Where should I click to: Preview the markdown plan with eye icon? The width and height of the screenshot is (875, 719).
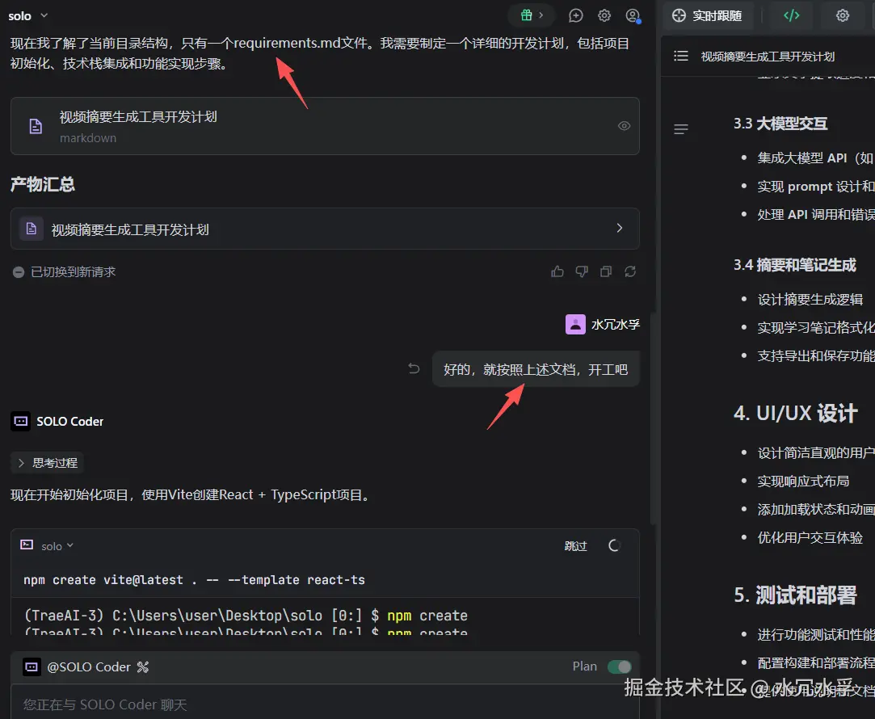(x=624, y=126)
